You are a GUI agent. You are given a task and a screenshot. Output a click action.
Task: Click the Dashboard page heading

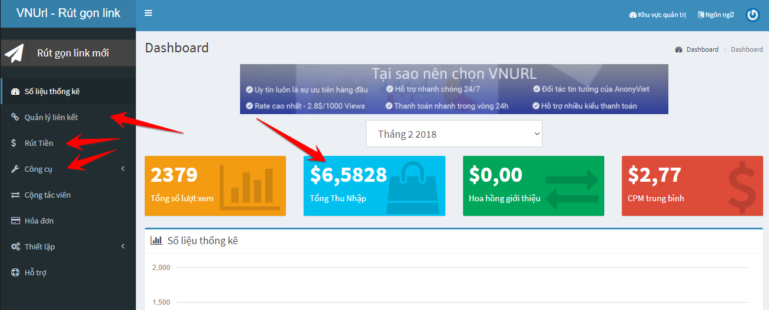177,48
